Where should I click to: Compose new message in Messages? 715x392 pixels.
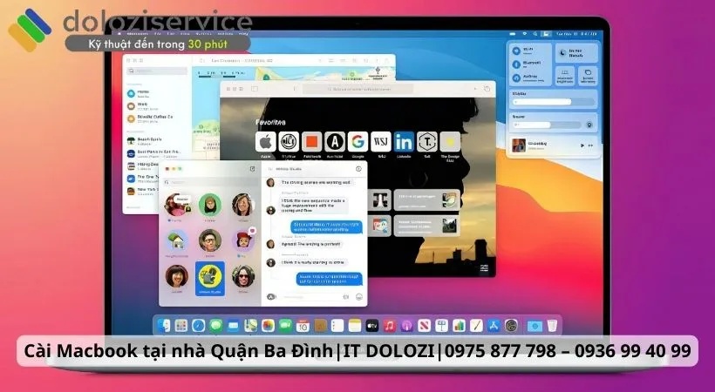pyautogui.click(x=252, y=169)
